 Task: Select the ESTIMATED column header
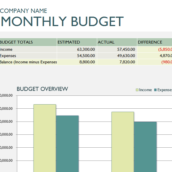coord(77,42)
